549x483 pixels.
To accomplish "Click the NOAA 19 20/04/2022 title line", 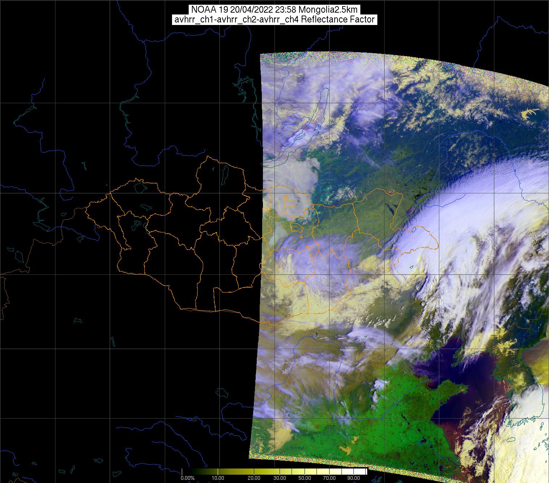I will (x=274, y=9).
